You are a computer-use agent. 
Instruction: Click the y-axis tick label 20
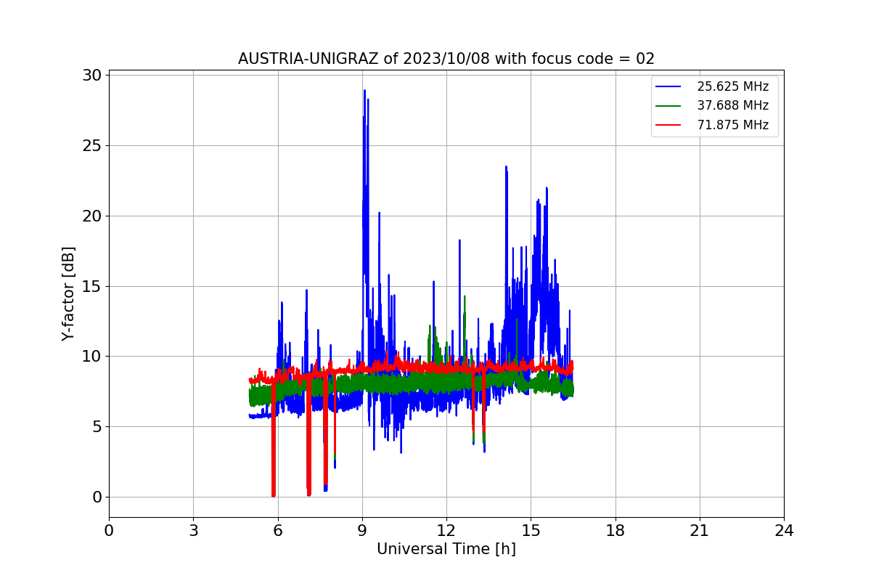93,216
